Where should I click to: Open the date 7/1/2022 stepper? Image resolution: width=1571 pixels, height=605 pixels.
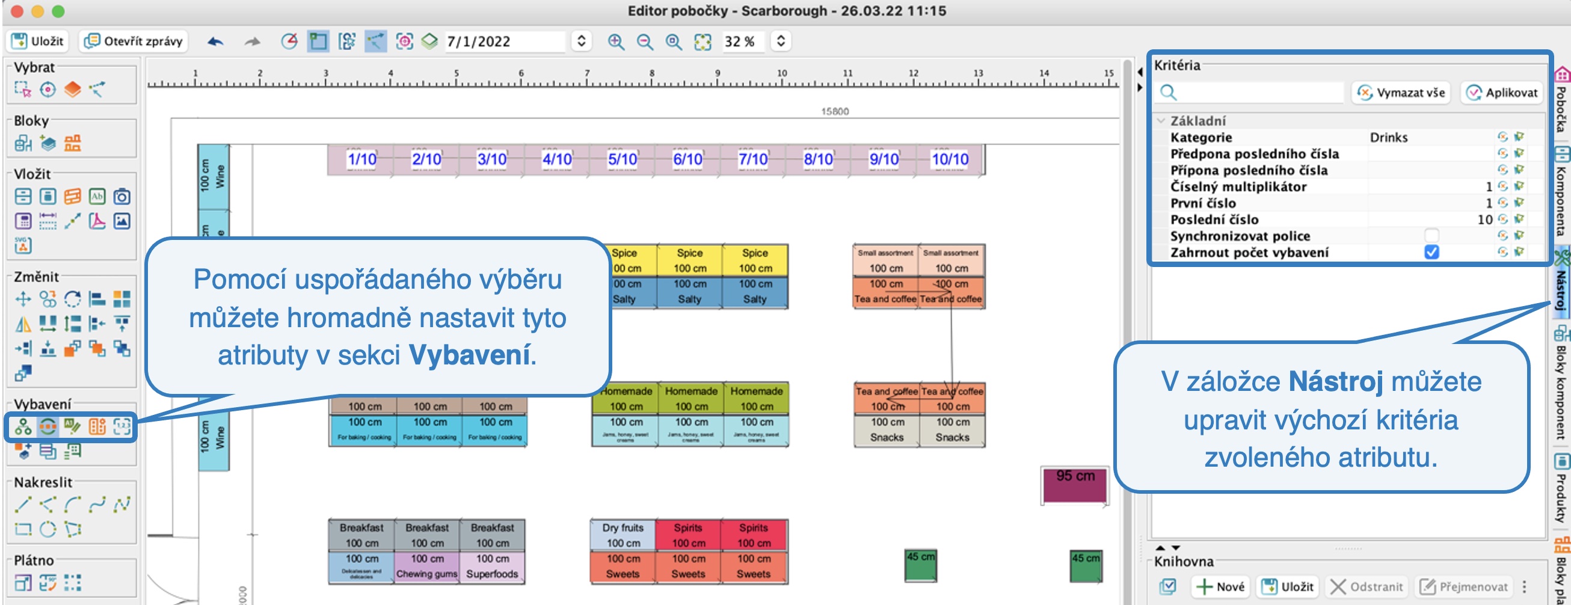pyautogui.click(x=581, y=41)
